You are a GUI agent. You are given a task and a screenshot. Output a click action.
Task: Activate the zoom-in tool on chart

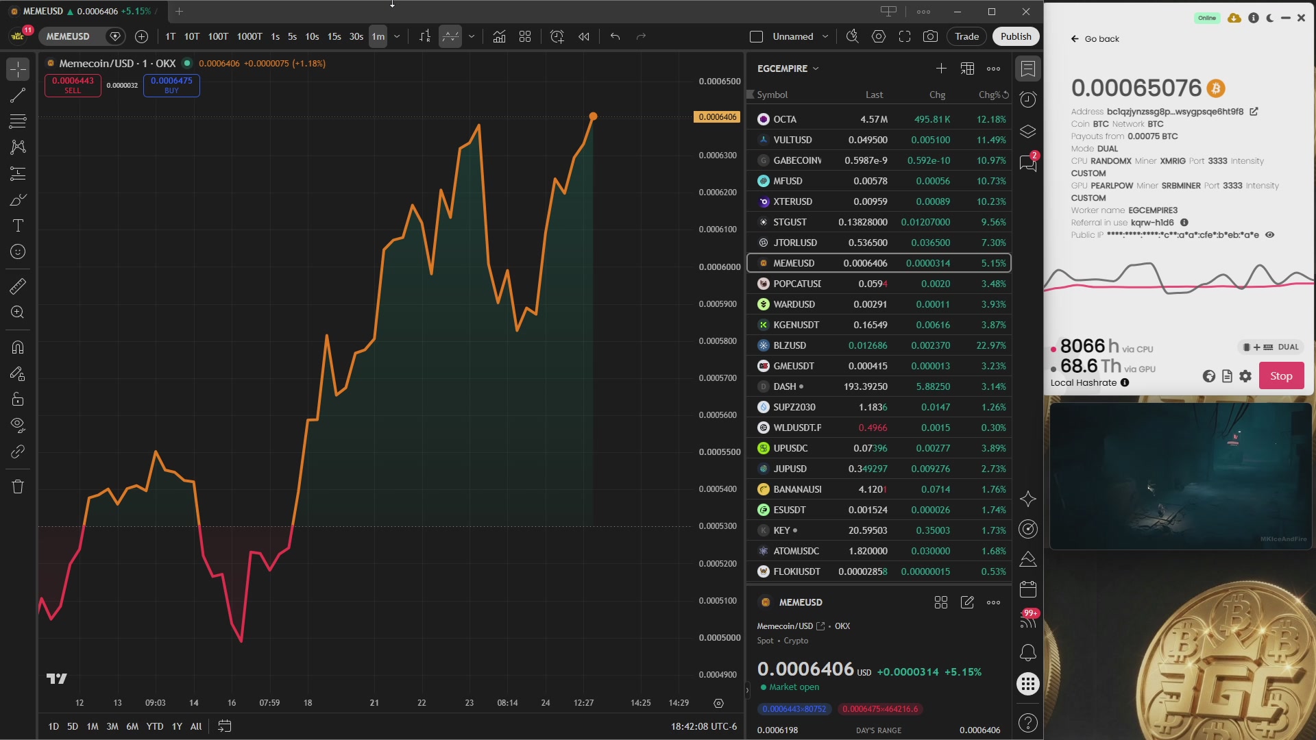tap(18, 312)
